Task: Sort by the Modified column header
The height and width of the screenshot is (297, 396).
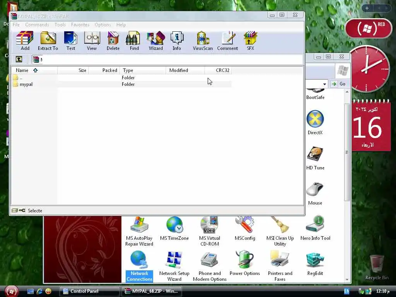Action: tap(185, 70)
